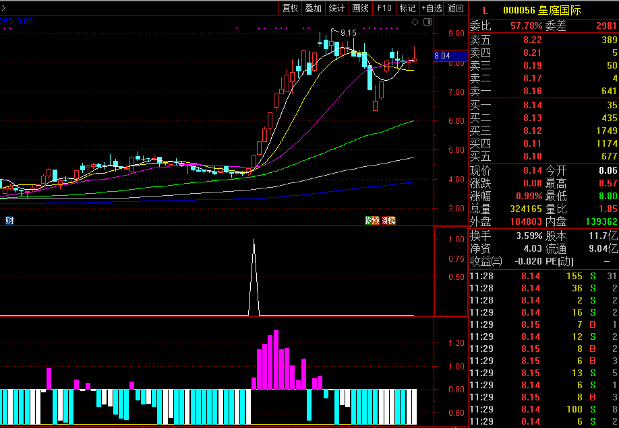Click the 流通 9.04亿 value
Screen dimensions: 619x428
coord(603,249)
